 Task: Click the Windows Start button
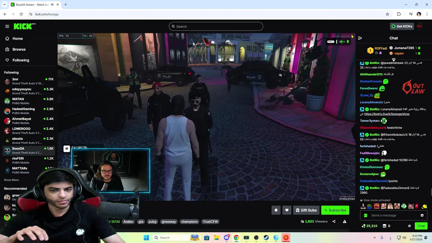pyautogui.click(x=146, y=238)
